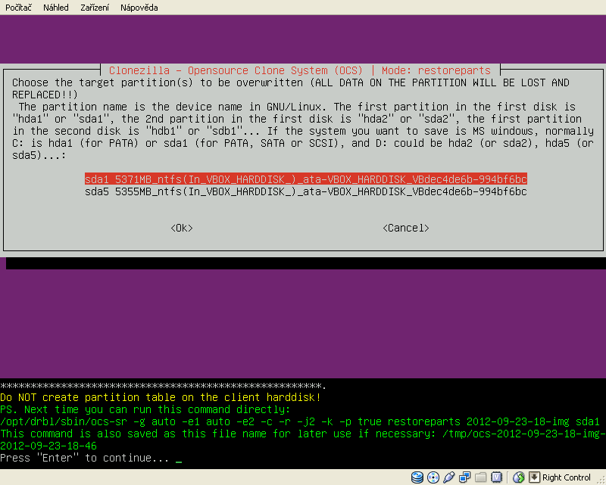
Task: Click the Clonezilla dialog title text
Action: [x=299, y=70]
